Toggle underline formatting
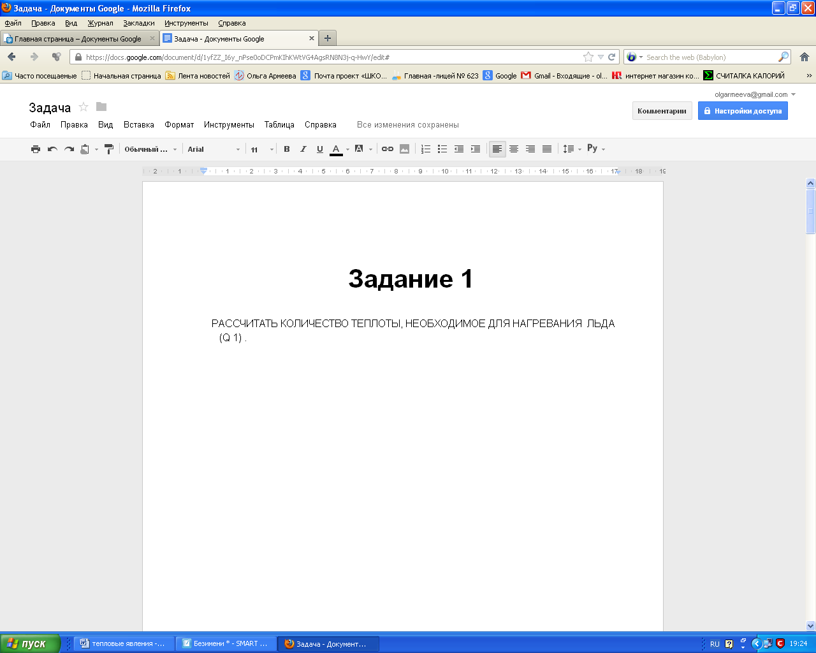Image resolution: width=816 pixels, height=653 pixels. click(320, 149)
